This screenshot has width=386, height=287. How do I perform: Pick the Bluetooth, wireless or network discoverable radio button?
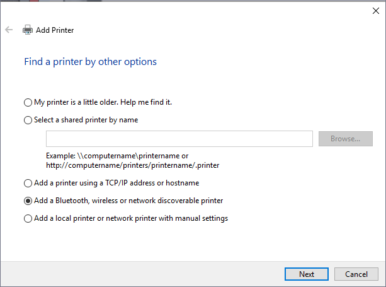pos(28,201)
